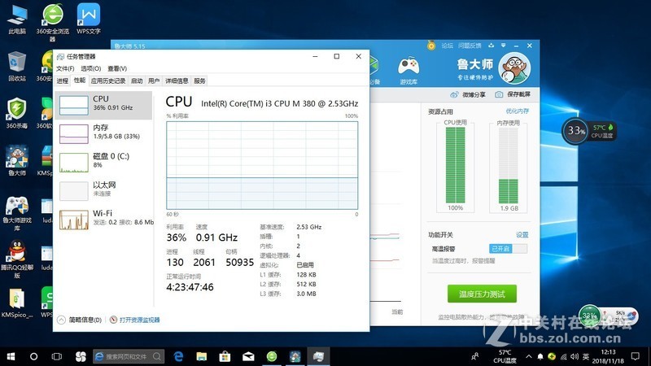The image size is (651, 366).
Task: Click the gold medal icon in 鲁大师 title bar
Action: click(431, 46)
